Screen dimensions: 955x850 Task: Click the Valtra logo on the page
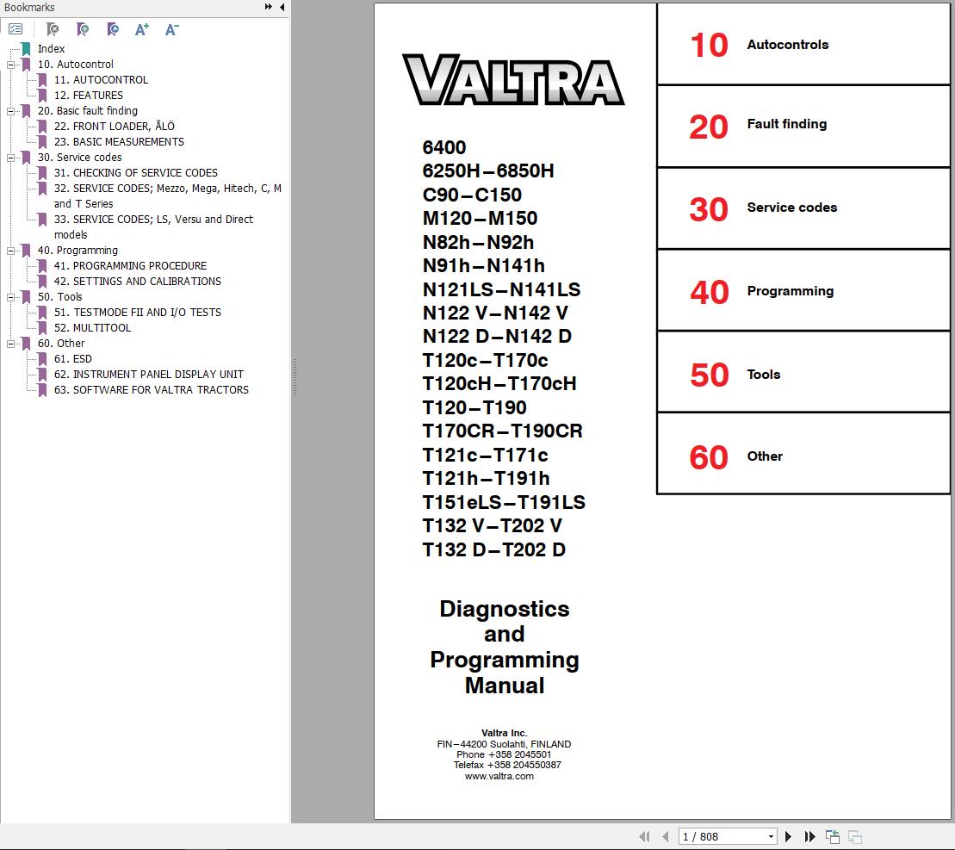(x=513, y=80)
